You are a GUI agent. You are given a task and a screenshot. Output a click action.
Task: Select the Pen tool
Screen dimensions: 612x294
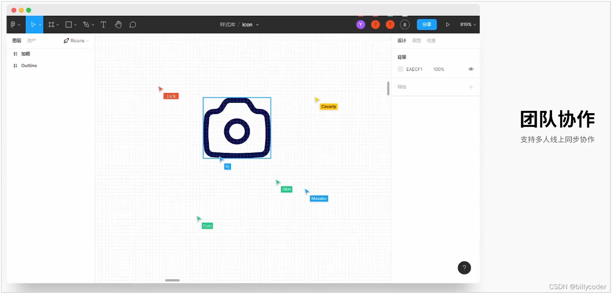click(86, 25)
